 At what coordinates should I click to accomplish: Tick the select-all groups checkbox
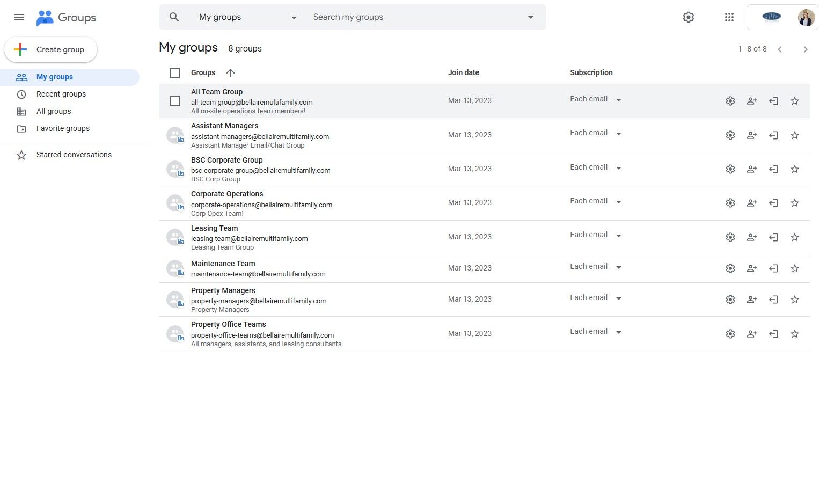pos(175,73)
